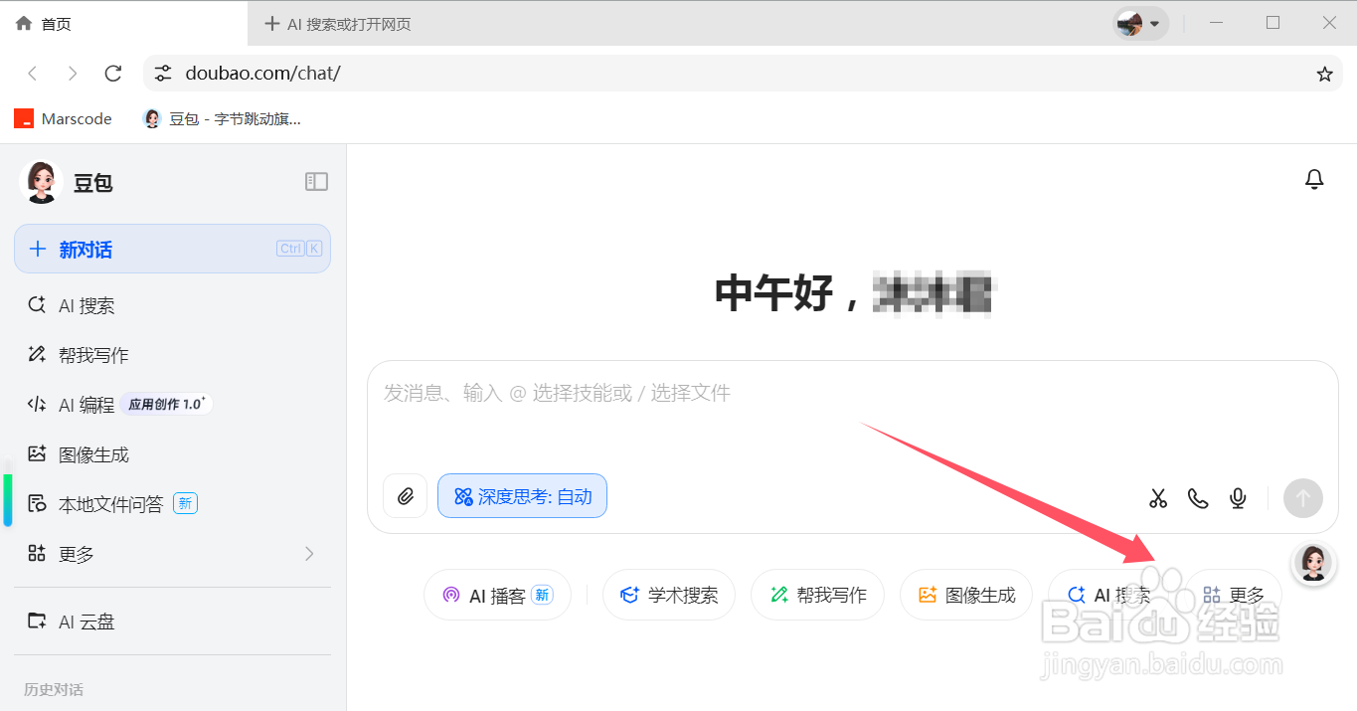Go back in browser history

pos(33,74)
